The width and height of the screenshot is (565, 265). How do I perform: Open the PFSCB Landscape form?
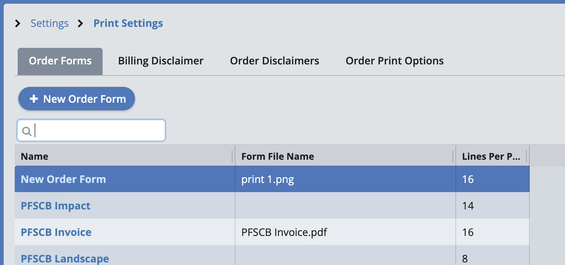(x=65, y=258)
